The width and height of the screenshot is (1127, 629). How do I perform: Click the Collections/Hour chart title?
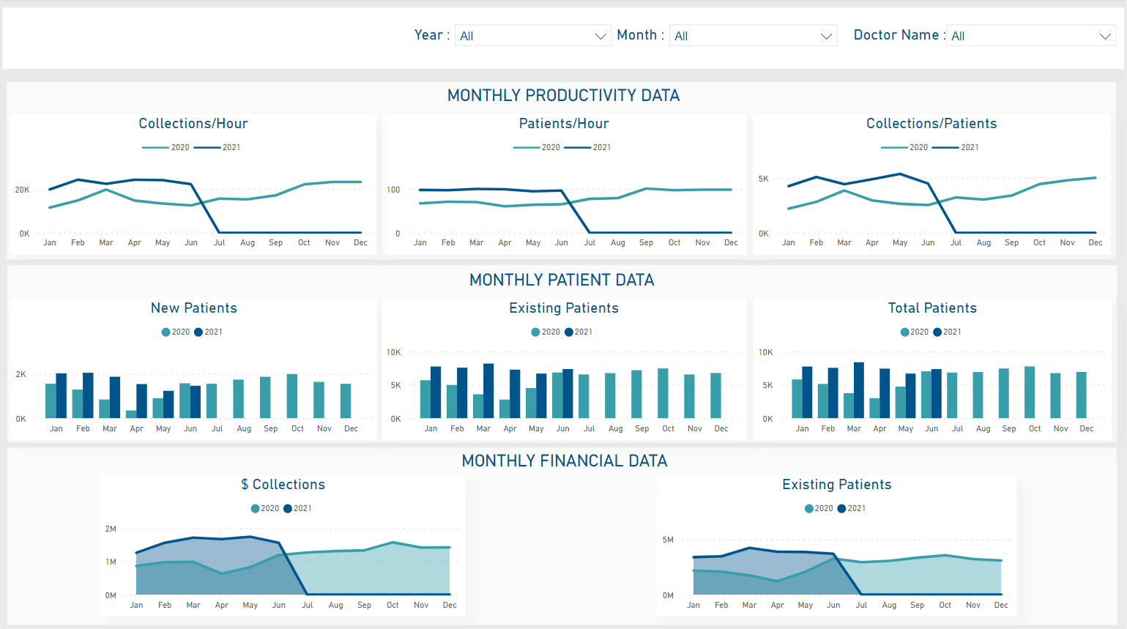[193, 124]
